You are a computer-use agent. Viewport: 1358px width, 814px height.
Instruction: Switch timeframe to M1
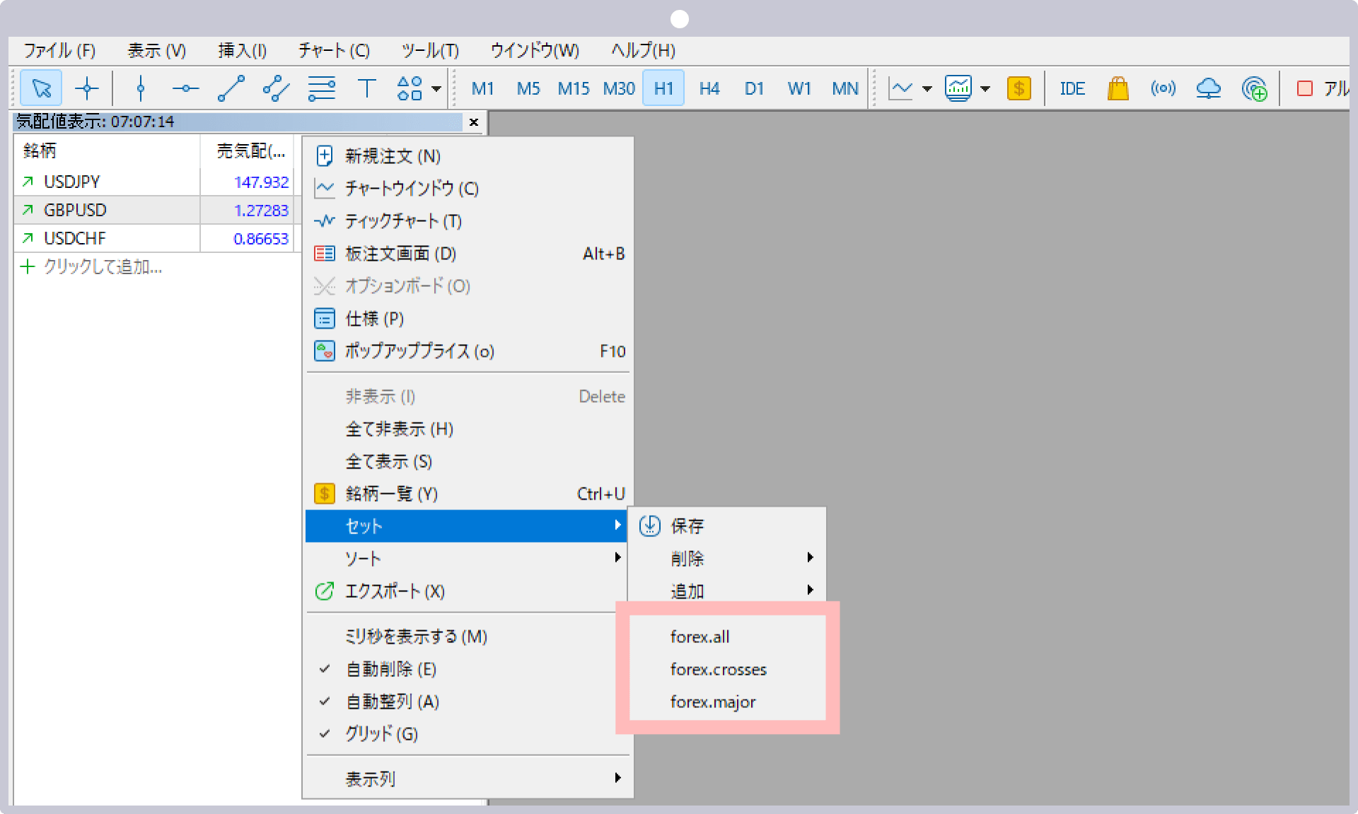(x=482, y=88)
